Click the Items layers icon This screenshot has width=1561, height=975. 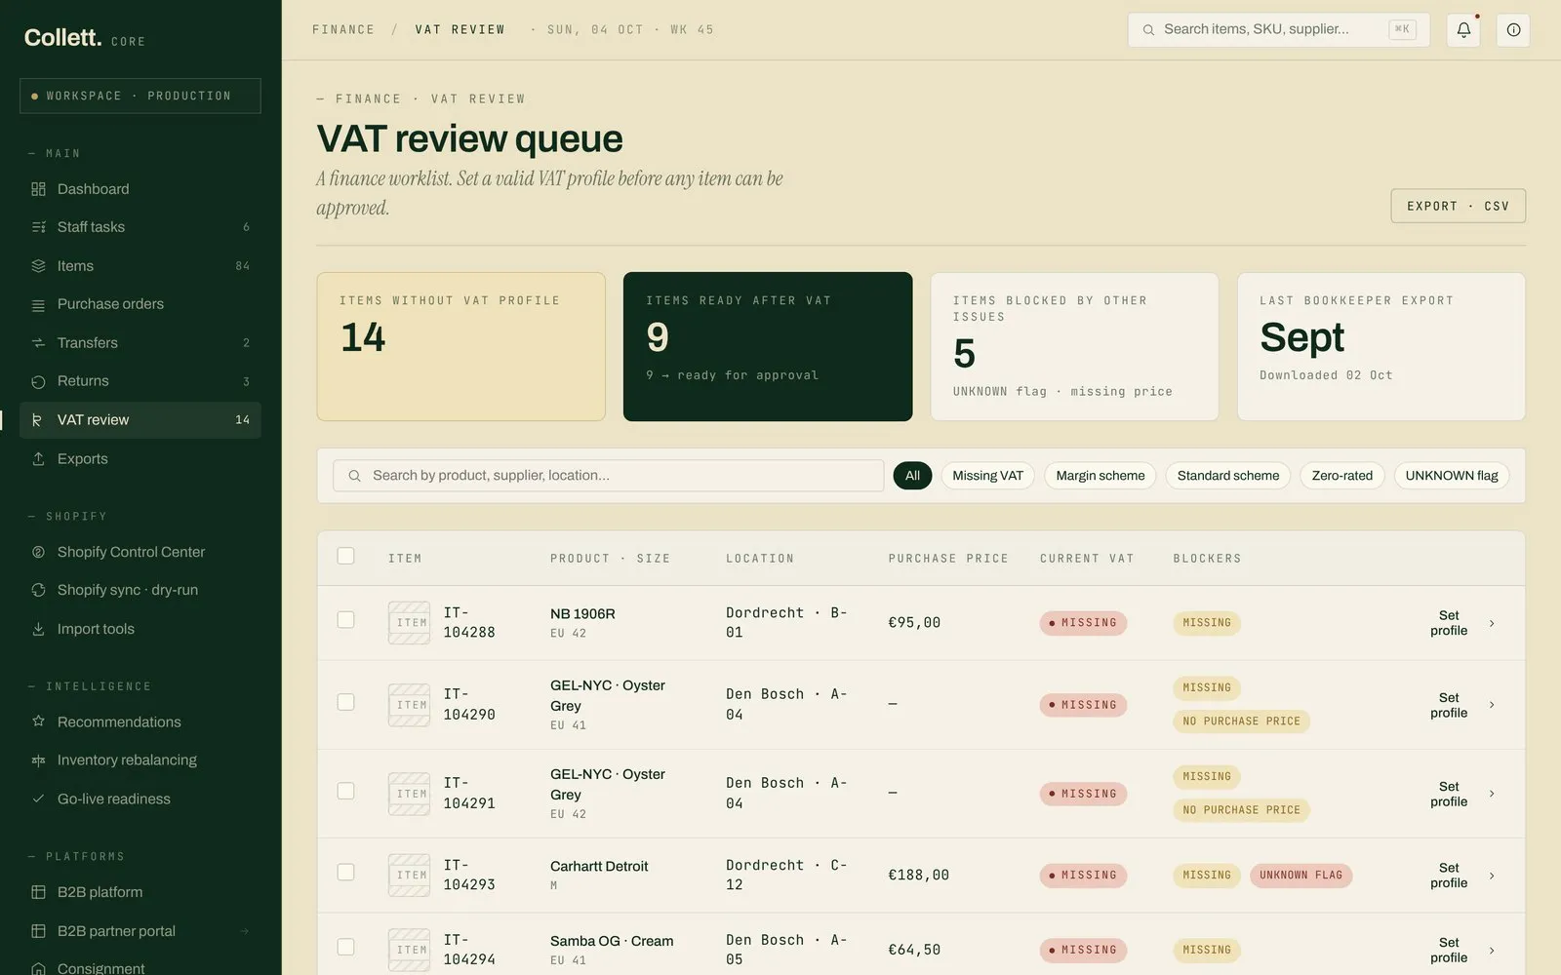click(x=38, y=266)
